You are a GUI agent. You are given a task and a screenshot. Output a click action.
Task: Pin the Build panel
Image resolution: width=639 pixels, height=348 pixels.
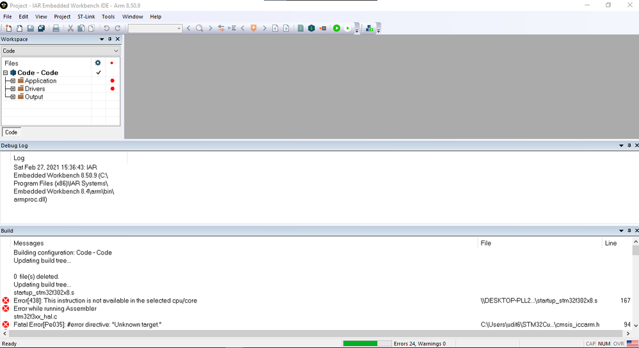point(629,231)
